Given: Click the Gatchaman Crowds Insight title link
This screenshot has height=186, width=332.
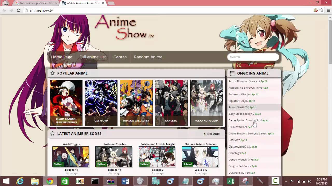Looking at the screenshot, I should [157, 144].
